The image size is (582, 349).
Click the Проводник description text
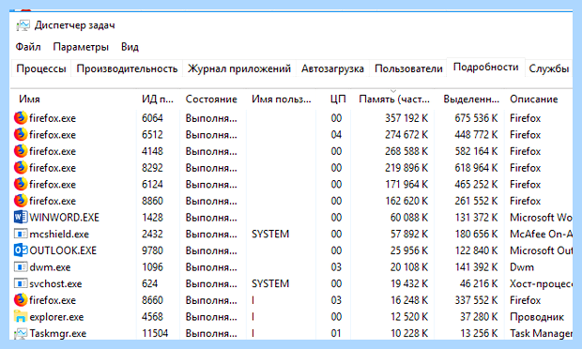click(x=536, y=317)
